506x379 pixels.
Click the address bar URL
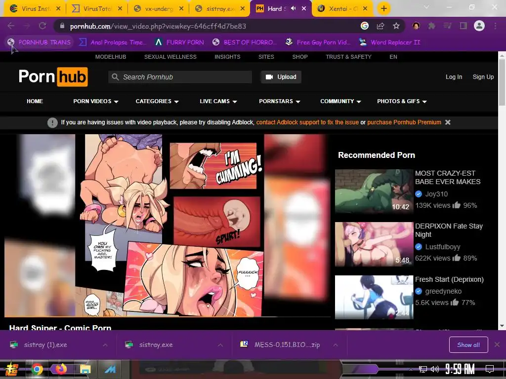(158, 26)
